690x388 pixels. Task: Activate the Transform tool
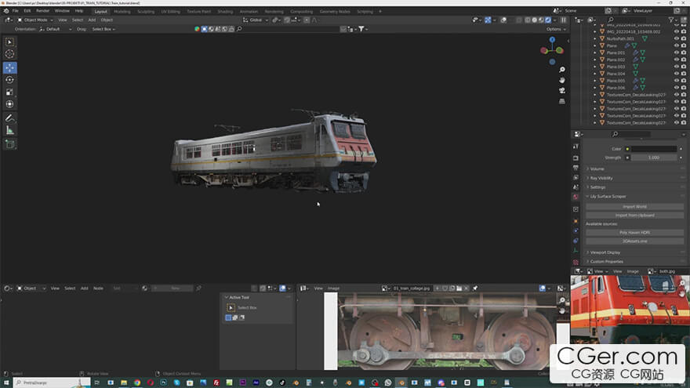tap(9, 104)
